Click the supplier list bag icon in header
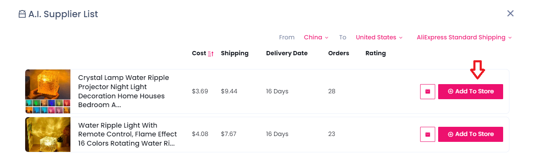Image resolution: width=535 pixels, height=154 pixels. click(x=22, y=14)
